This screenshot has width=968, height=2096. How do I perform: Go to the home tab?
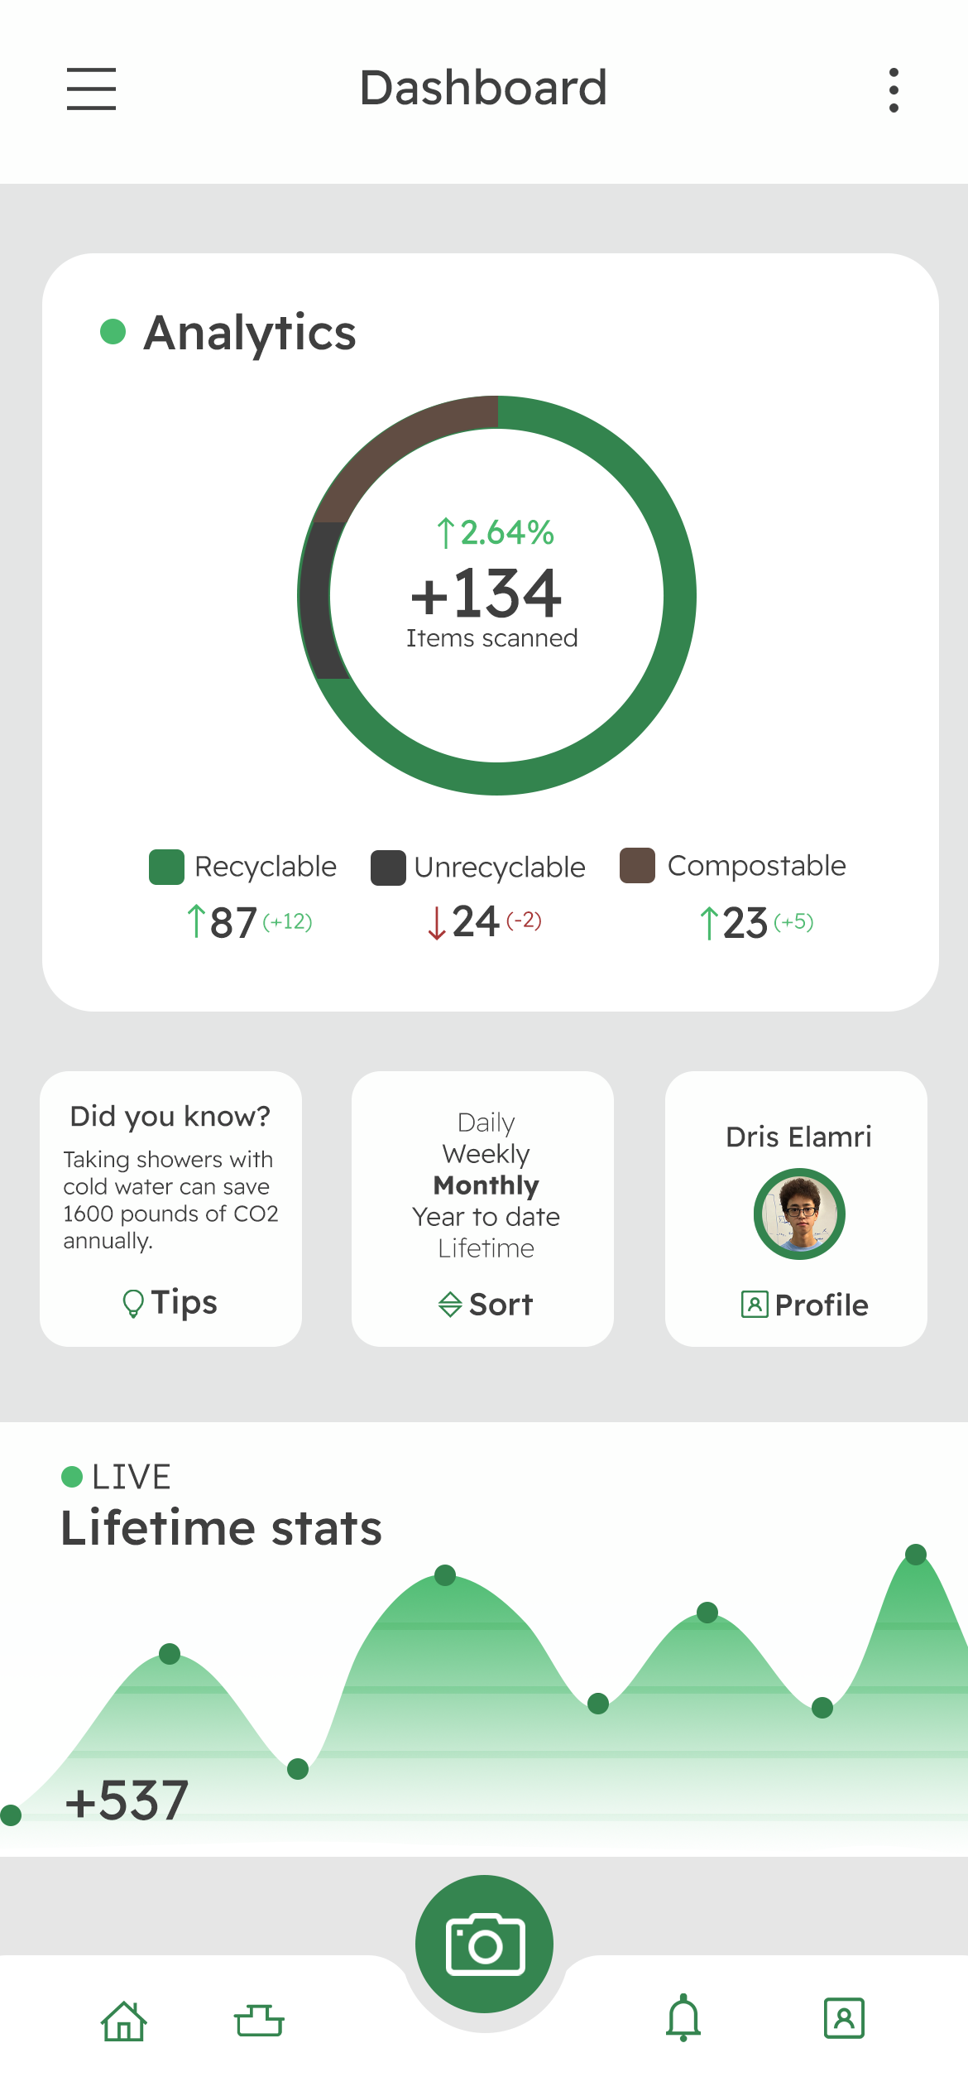124,2021
